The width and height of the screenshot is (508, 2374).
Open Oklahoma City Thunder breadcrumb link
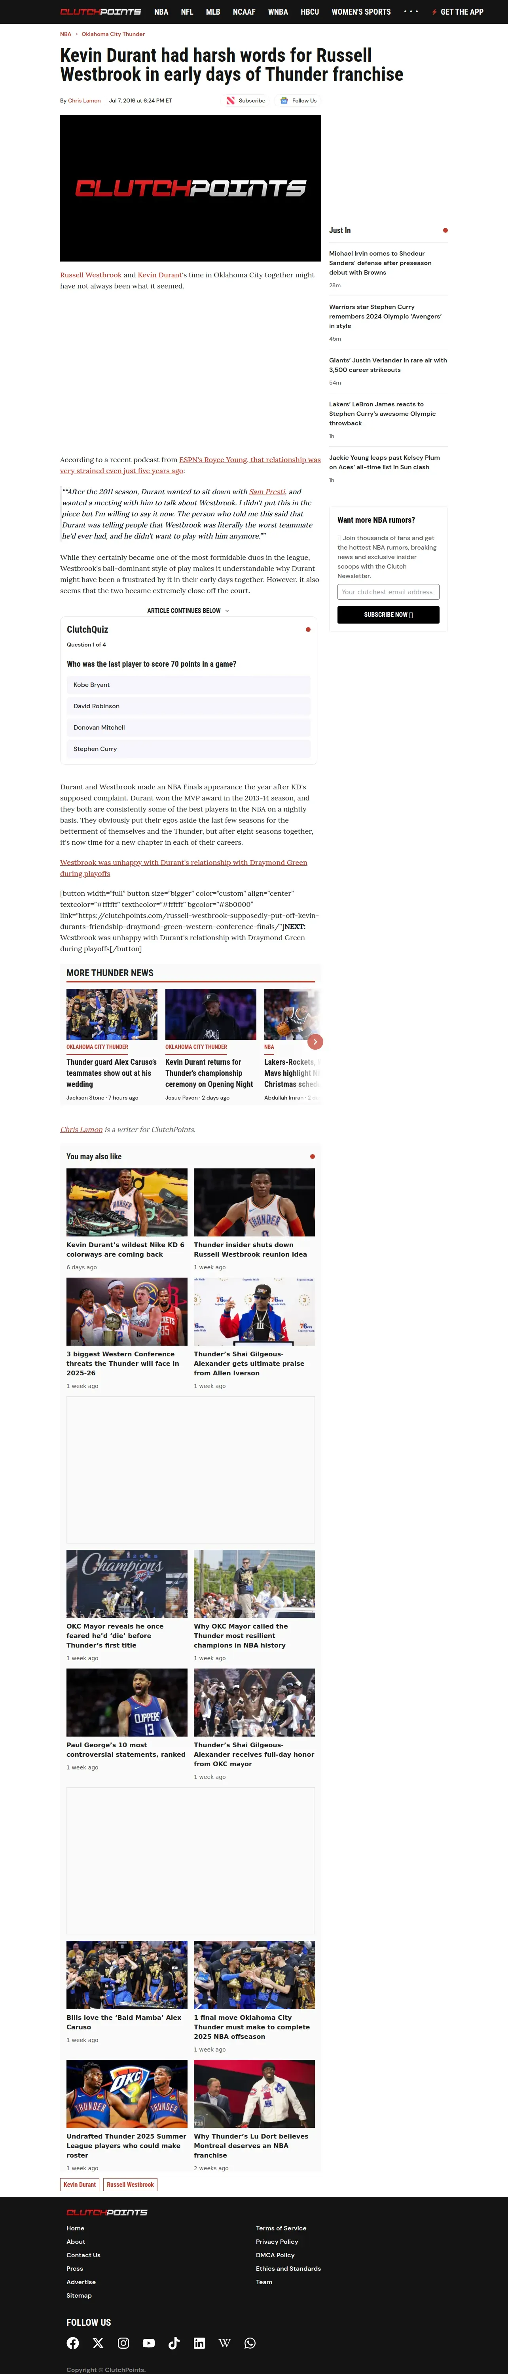pos(114,34)
